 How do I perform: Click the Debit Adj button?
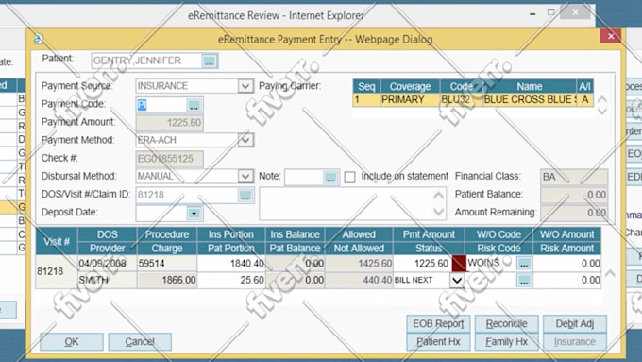(x=574, y=324)
